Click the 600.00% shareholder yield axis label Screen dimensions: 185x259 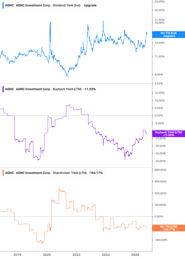[160, 181]
